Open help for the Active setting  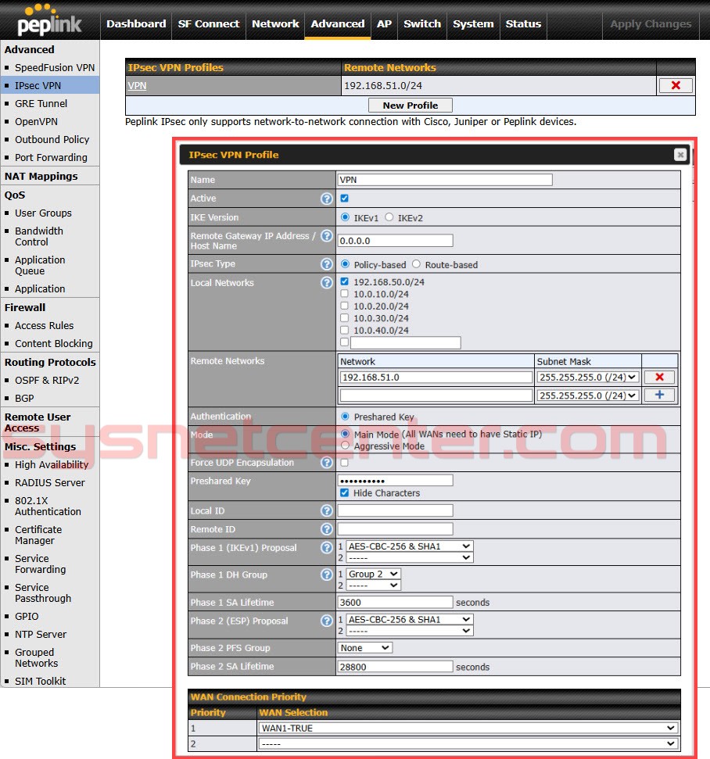pyautogui.click(x=327, y=199)
